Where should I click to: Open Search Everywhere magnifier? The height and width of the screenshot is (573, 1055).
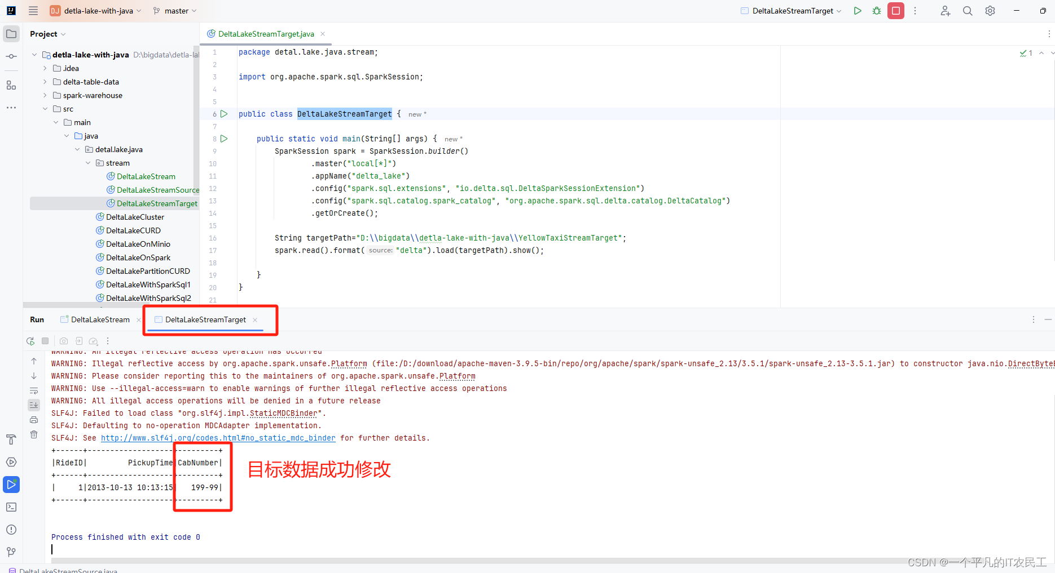[968, 11]
